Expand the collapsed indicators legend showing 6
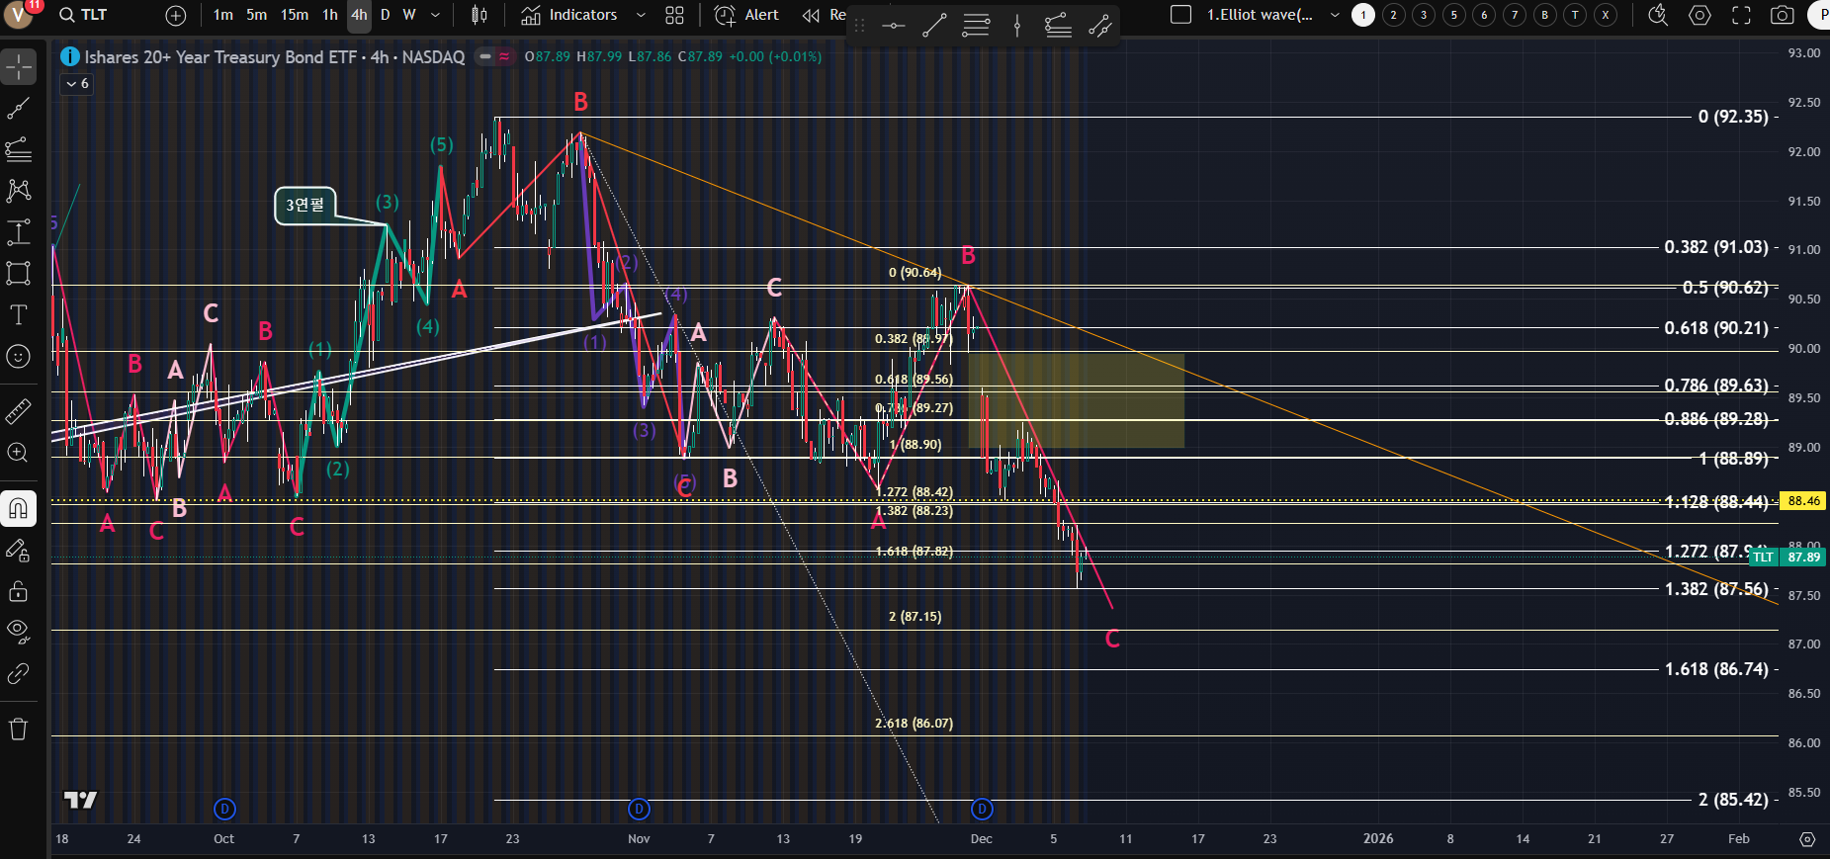This screenshot has width=1830, height=859. tap(77, 84)
